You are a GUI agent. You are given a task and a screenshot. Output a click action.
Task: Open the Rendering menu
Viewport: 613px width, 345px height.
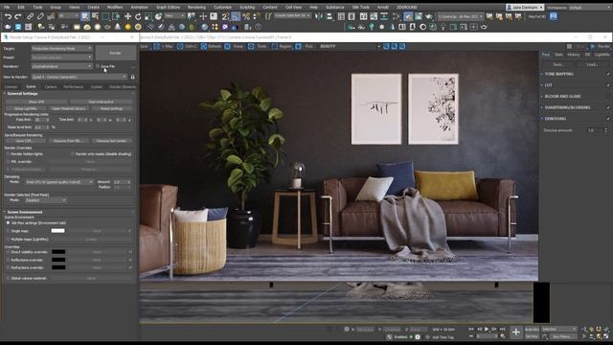[x=196, y=7]
